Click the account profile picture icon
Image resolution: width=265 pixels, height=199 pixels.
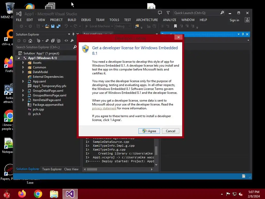click(247, 20)
